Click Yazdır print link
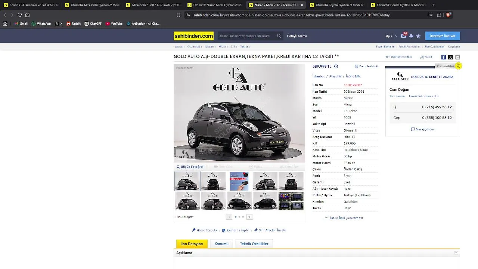 (426, 57)
